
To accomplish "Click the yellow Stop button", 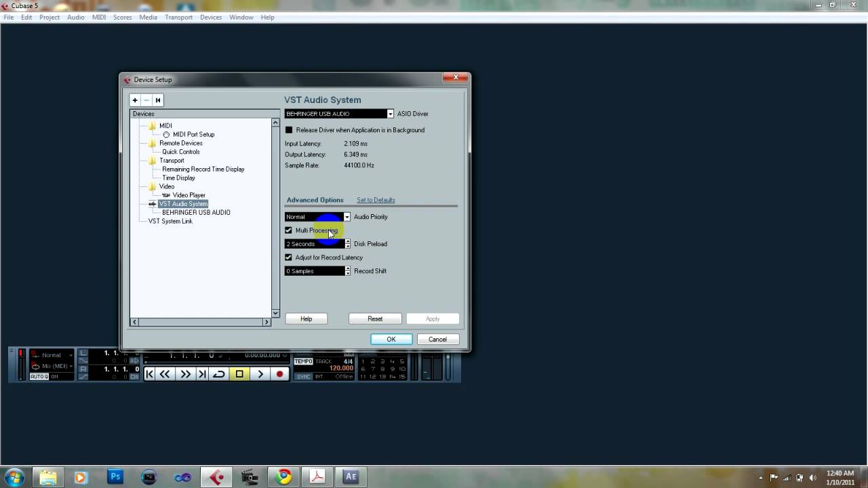I will coord(239,374).
